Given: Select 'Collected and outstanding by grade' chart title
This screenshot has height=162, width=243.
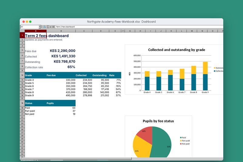Looking at the screenshot, I should [176, 50].
